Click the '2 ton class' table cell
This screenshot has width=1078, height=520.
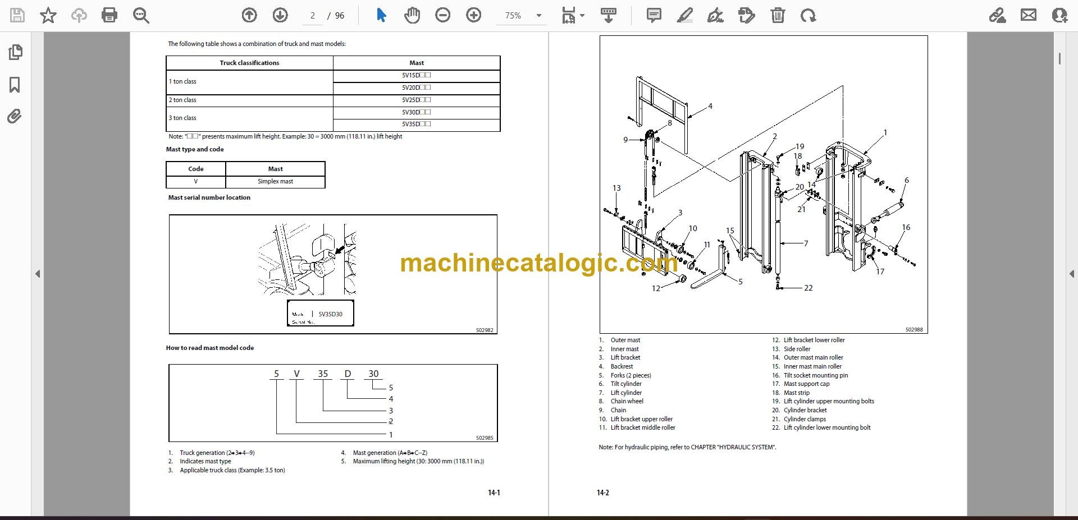tap(249, 100)
